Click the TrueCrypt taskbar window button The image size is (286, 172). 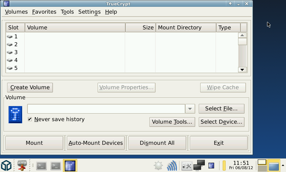click(70, 166)
